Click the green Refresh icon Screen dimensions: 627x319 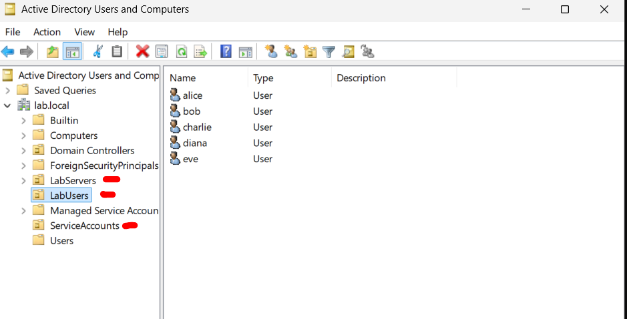pyautogui.click(x=182, y=51)
